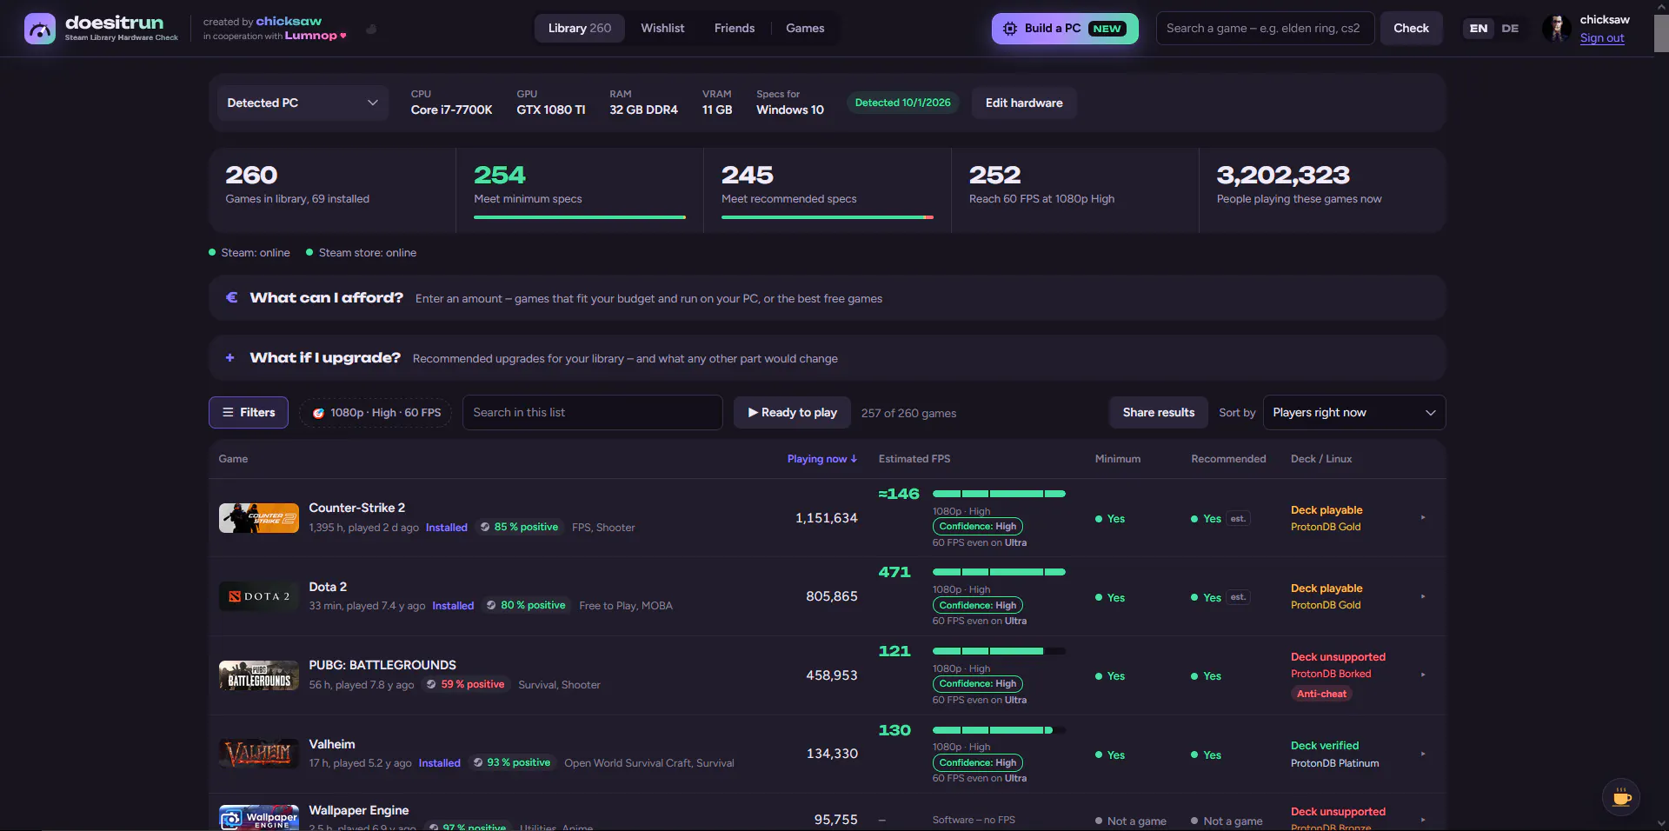The width and height of the screenshot is (1669, 831).
Task: Click the Sign out link
Action: coord(1601,38)
